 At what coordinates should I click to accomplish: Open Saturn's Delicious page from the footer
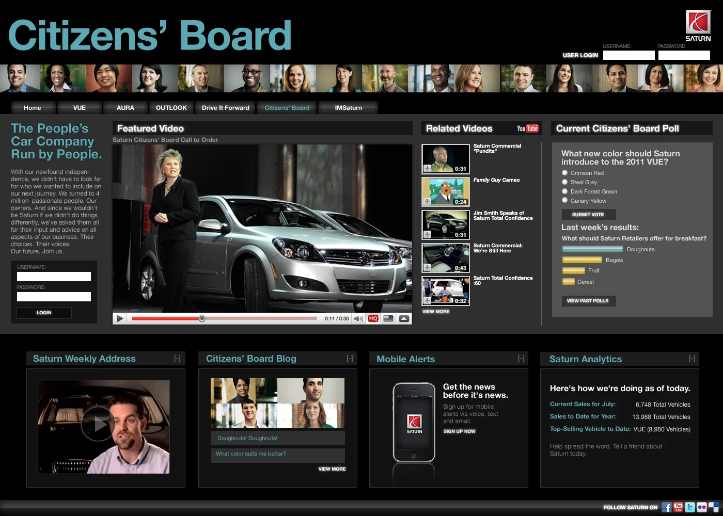713,508
